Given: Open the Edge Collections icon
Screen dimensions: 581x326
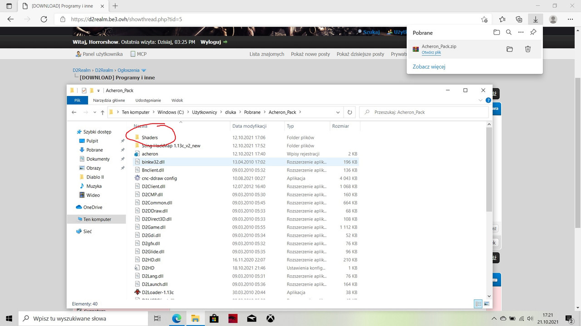Looking at the screenshot, I should point(519,19).
